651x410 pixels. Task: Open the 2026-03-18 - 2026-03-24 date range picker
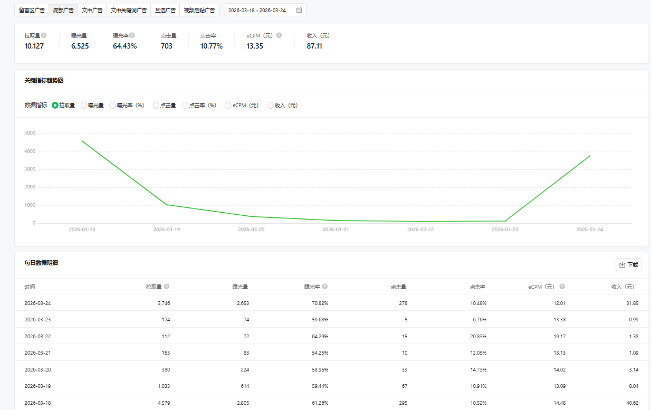coord(257,10)
